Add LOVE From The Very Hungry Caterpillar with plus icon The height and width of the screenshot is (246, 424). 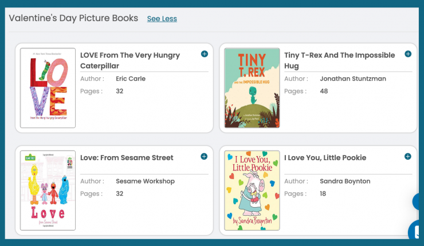pos(205,54)
